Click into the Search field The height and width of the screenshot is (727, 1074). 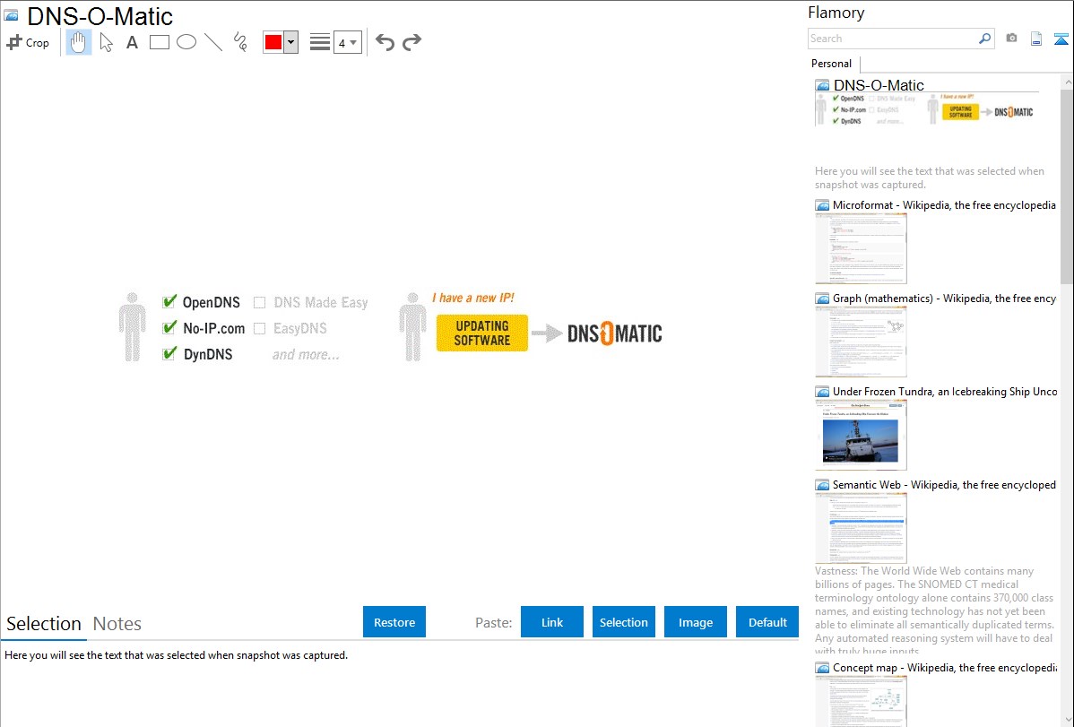(x=893, y=39)
